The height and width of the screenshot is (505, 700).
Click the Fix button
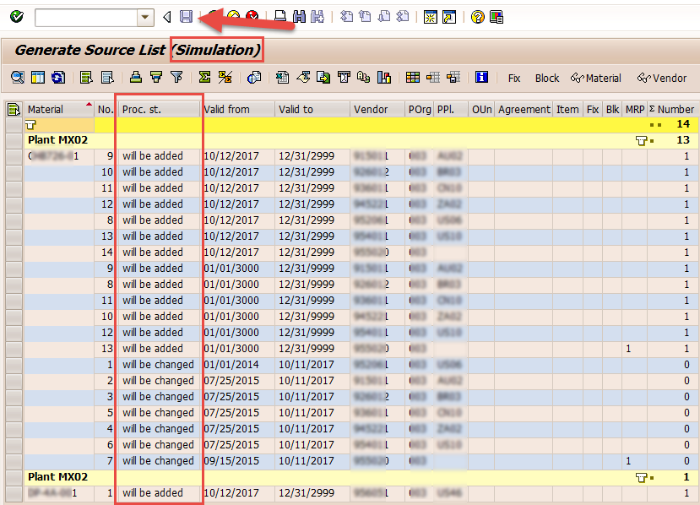coord(514,79)
